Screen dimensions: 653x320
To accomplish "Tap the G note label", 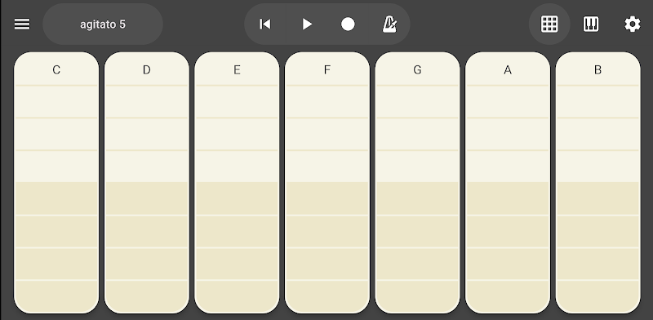I will point(417,70).
